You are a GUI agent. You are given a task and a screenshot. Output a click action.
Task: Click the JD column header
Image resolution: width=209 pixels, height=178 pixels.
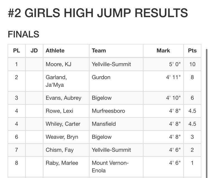coord(34,51)
